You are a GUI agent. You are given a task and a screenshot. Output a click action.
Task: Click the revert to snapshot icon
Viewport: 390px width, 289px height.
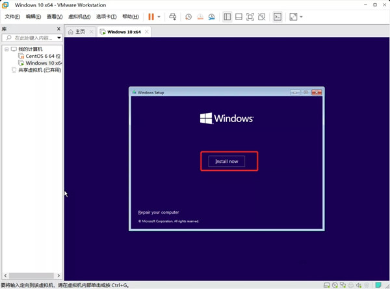coord(200,17)
